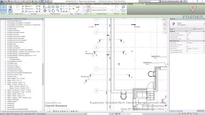The height and width of the screenshot is (115, 205).
Task: Toggle the 'Выбрать опорный вид' checkbox
Action: tap(93, 8)
